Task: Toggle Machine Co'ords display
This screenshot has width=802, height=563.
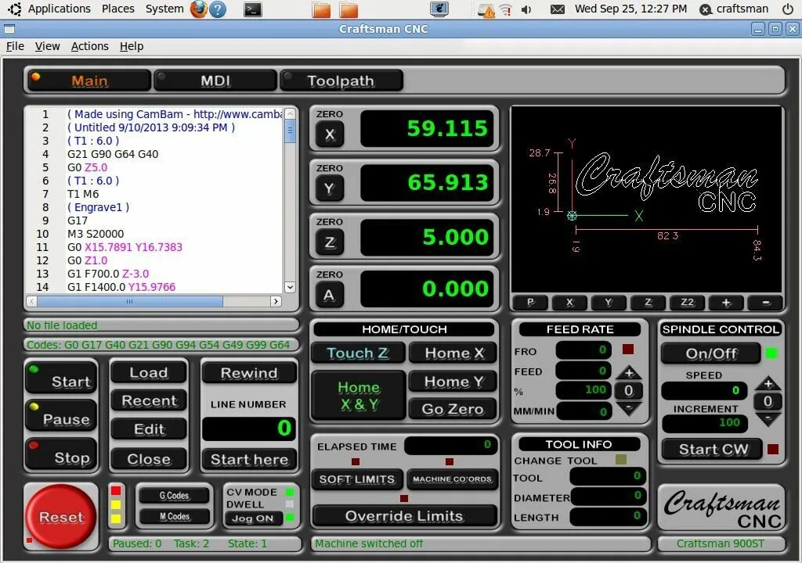Action: (x=452, y=479)
